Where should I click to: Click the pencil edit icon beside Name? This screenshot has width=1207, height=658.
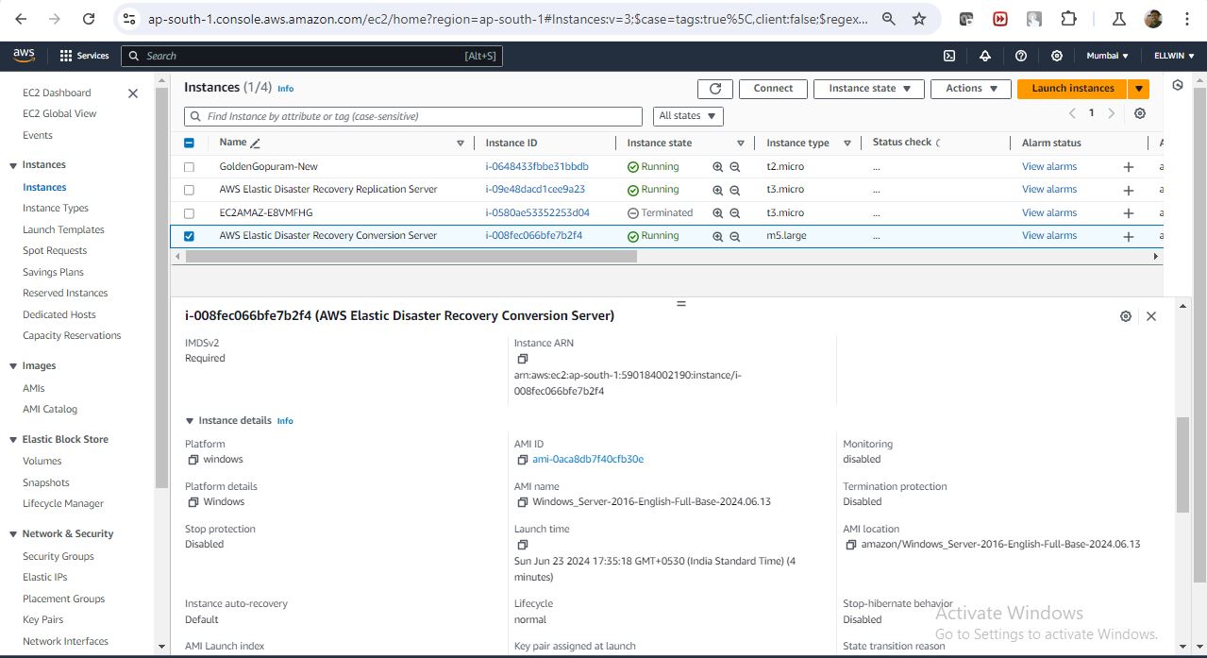[x=255, y=143]
